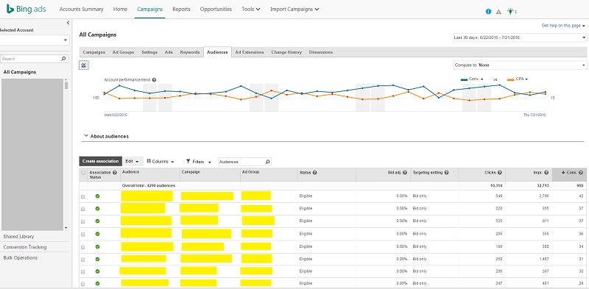Select all rows with header checkbox

tap(83, 173)
